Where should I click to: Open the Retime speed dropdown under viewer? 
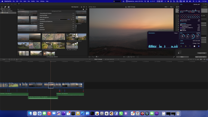coord(97,57)
